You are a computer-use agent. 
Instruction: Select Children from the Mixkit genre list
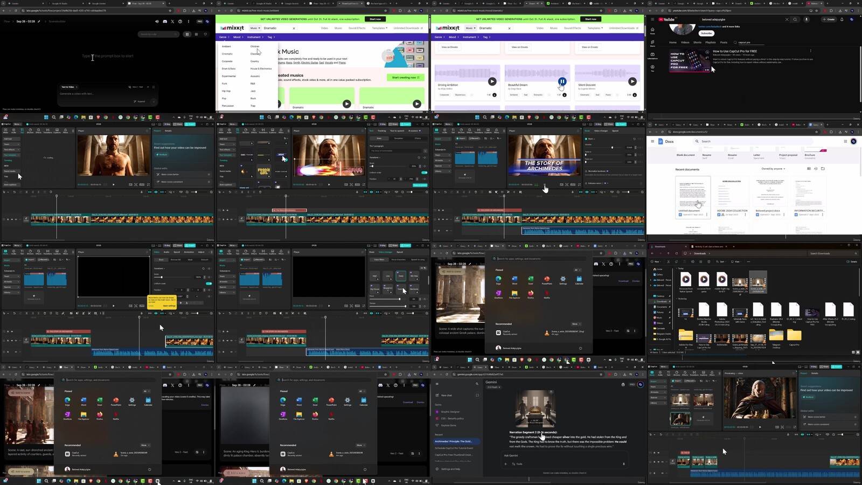point(255,46)
